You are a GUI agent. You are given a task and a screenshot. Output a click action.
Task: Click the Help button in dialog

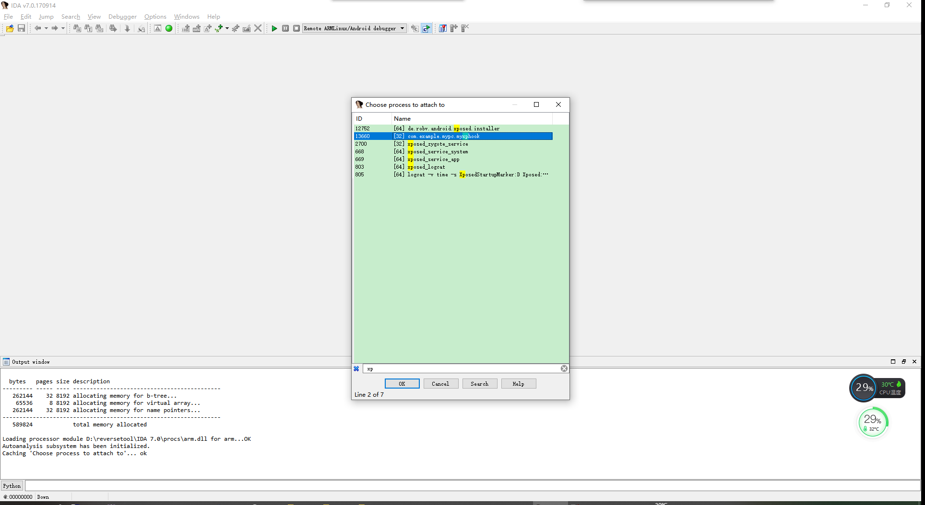[518, 384]
